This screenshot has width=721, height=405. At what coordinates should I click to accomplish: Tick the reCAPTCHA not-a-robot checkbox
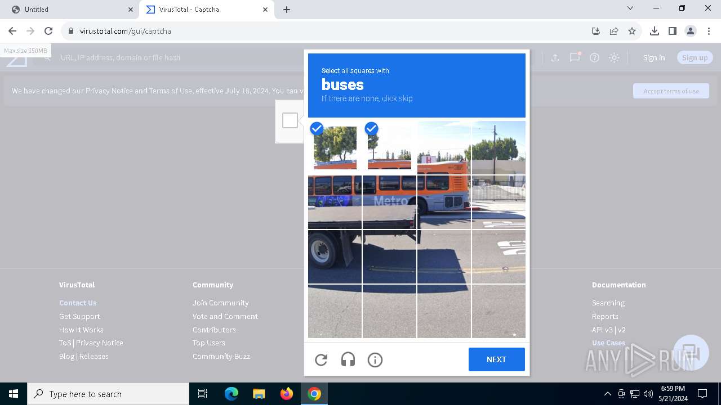click(290, 120)
